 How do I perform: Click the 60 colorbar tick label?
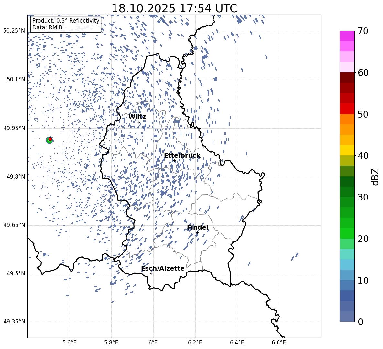point(363,73)
